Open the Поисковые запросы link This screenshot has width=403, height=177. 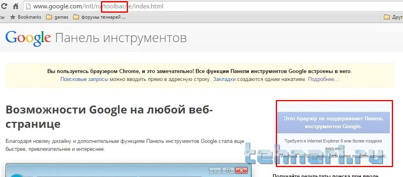pos(84,79)
